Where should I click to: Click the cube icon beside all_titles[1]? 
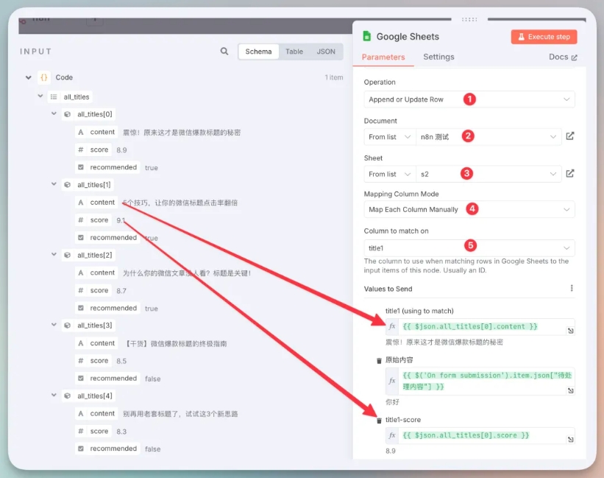(68, 185)
